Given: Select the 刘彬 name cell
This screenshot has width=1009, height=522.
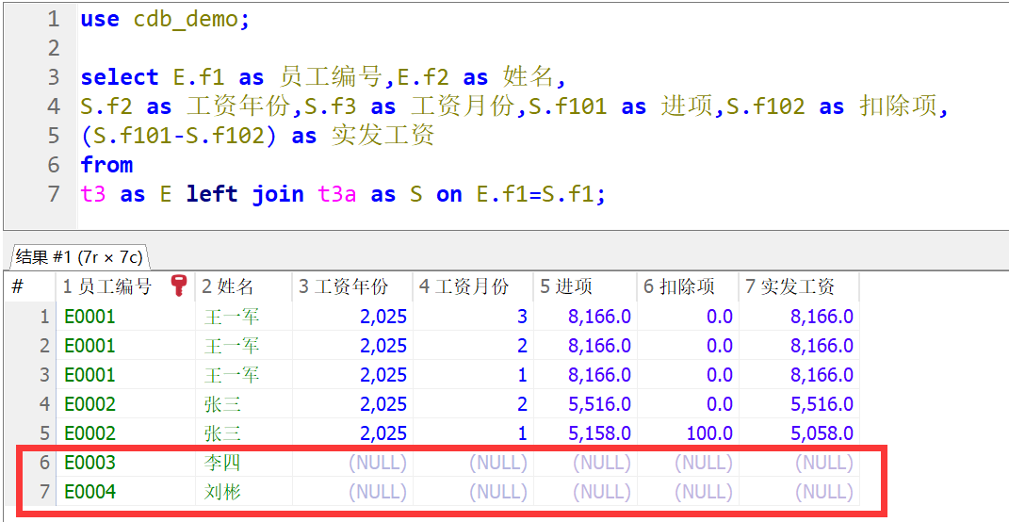Looking at the screenshot, I should (223, 492).
